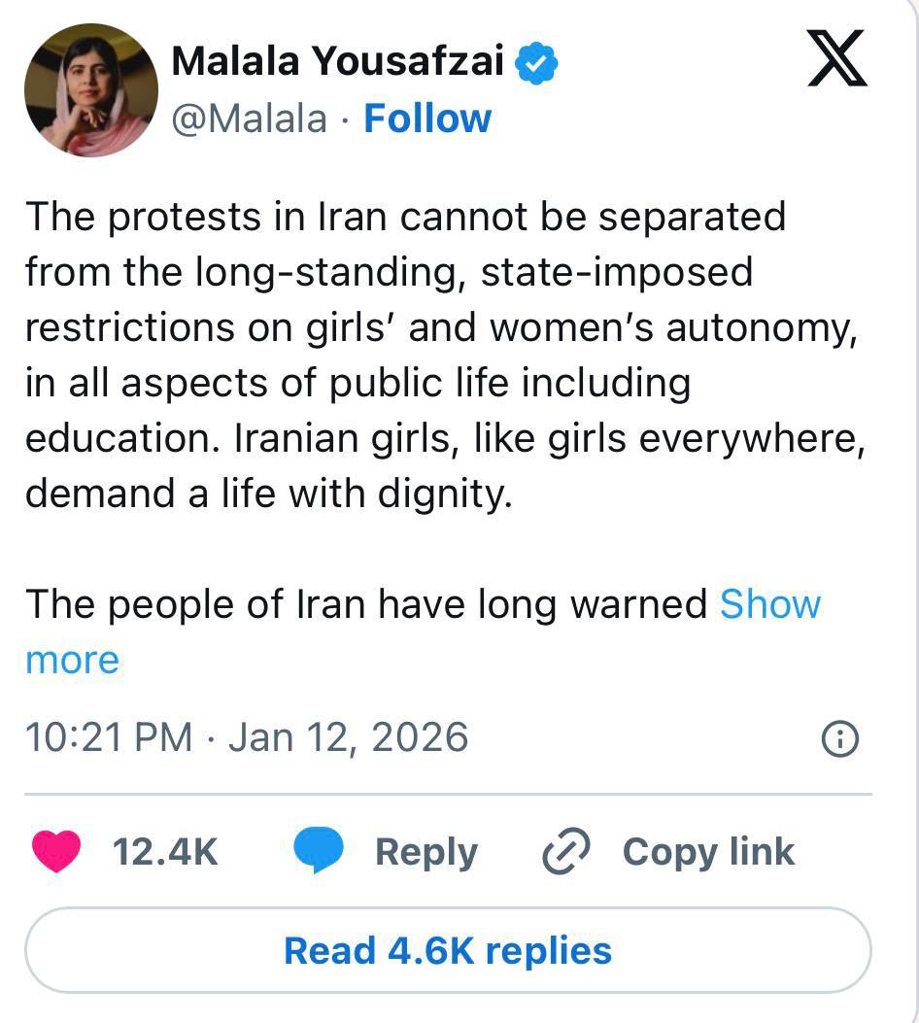The height and width of the screenshot is (1023, 919).
Task: Click Read 4.6K replies button
Action: [448, 950]
